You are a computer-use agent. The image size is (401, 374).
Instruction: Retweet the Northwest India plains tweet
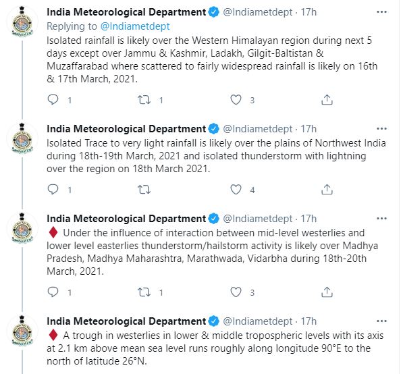tap(144, 190)
